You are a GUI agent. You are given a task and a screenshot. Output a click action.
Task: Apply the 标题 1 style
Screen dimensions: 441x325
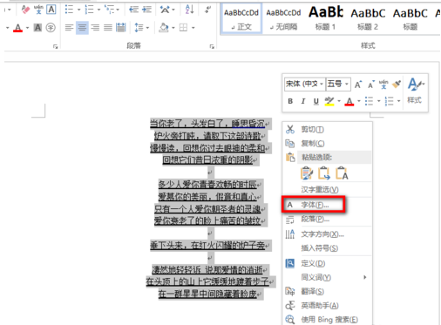pos(326,19)
